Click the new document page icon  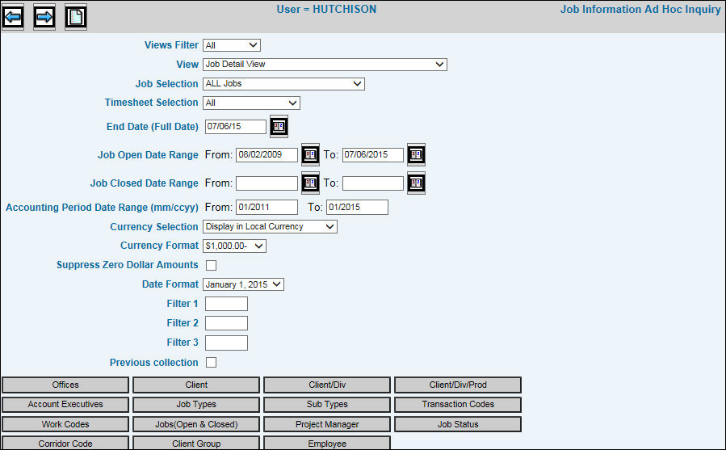75,17
